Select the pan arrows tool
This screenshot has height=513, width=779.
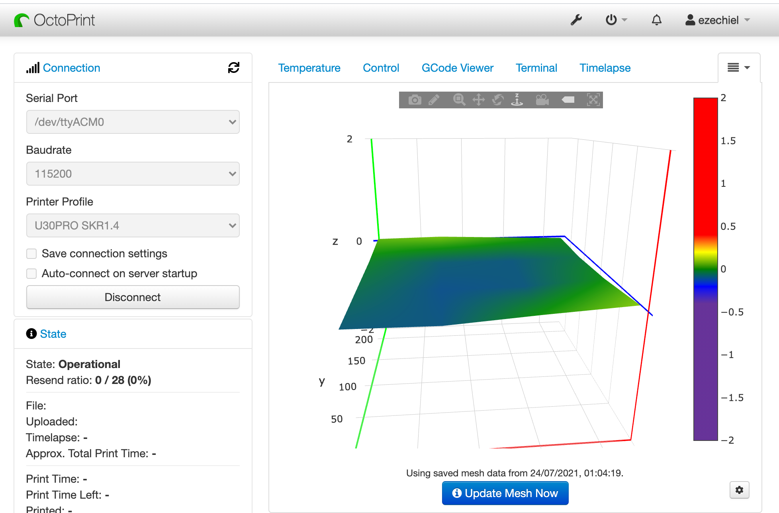click(478, 100)
